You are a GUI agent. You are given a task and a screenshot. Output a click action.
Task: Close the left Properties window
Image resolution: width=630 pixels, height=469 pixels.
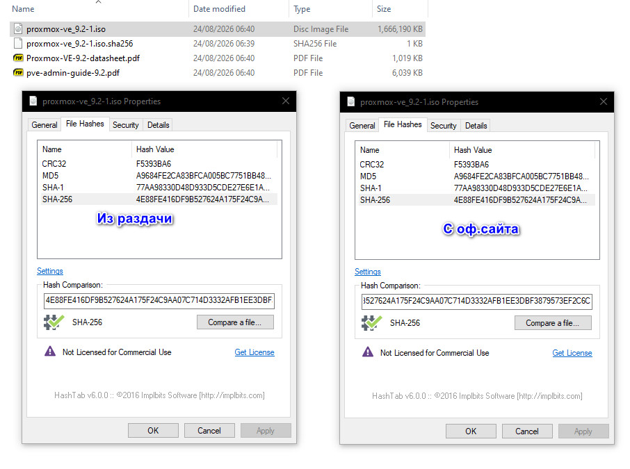(x=286, y=101)
